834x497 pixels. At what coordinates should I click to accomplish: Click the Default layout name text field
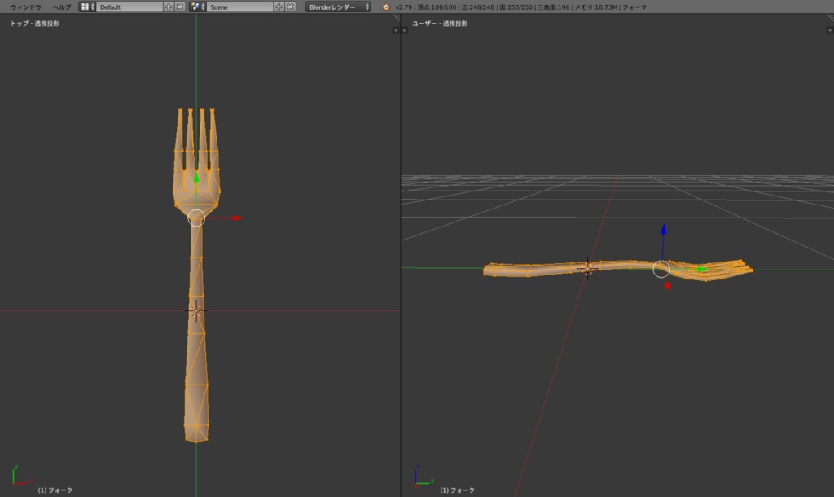130,6
